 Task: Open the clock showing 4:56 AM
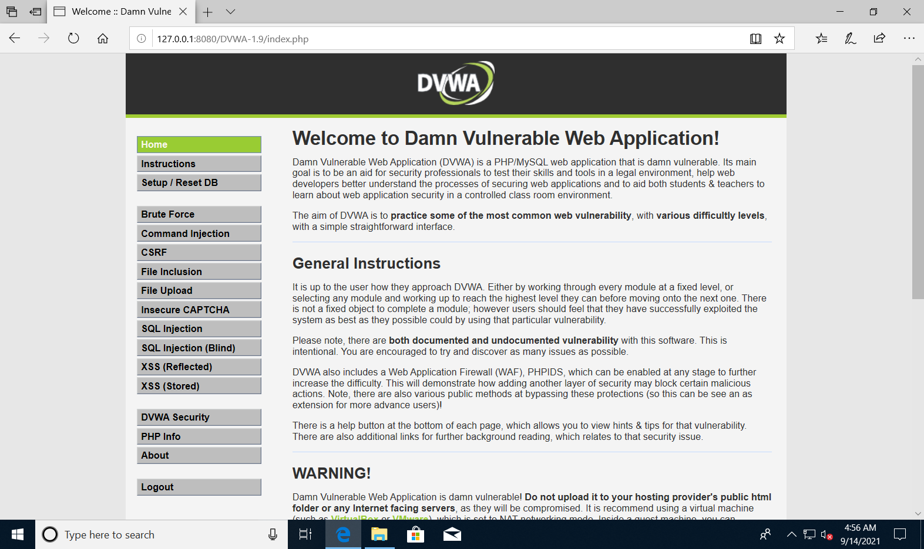coord(860,534)
